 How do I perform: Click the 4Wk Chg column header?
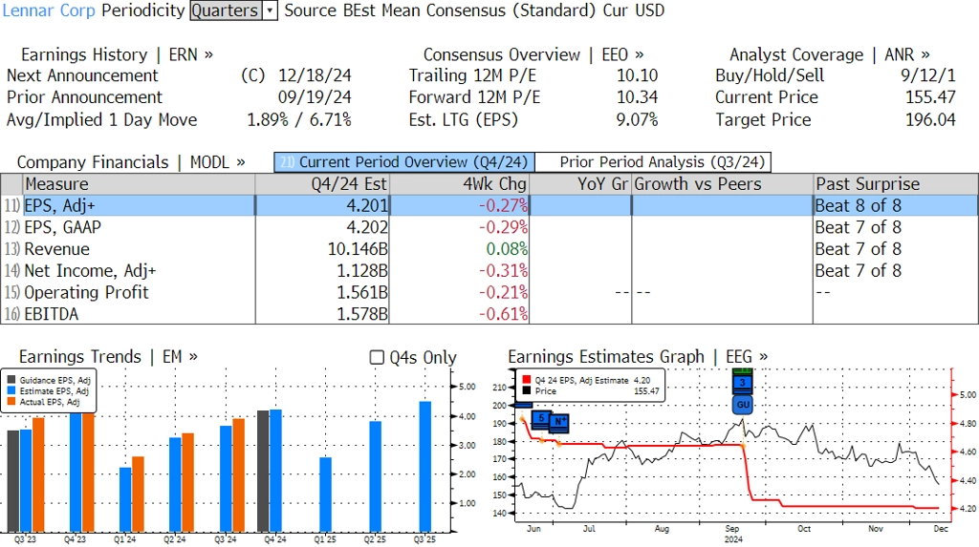pyautogui.click(x=460, y=184)
